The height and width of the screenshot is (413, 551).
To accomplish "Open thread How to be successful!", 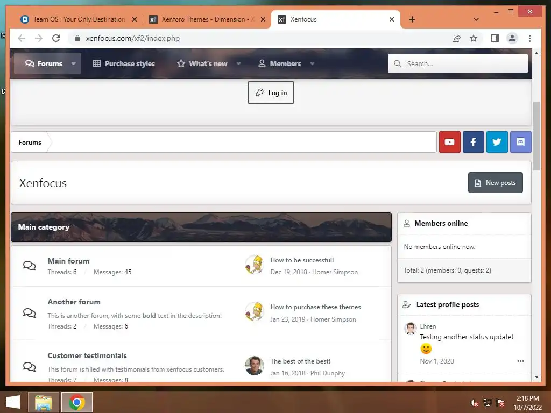I will (302, 260).
